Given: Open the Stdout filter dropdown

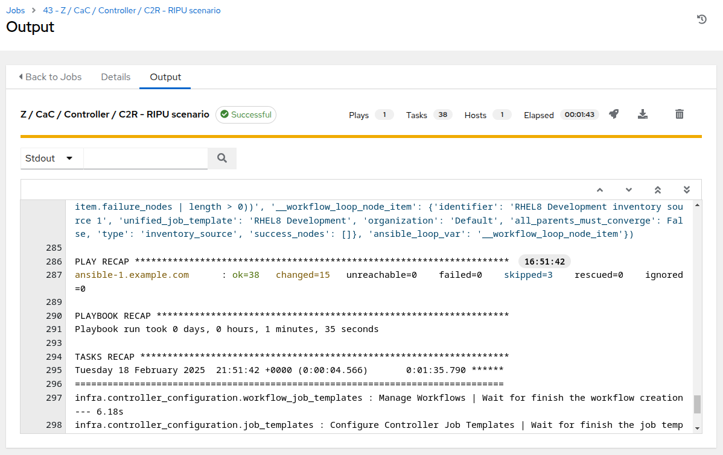Looking at the screenshot, I should pos(52,158).
